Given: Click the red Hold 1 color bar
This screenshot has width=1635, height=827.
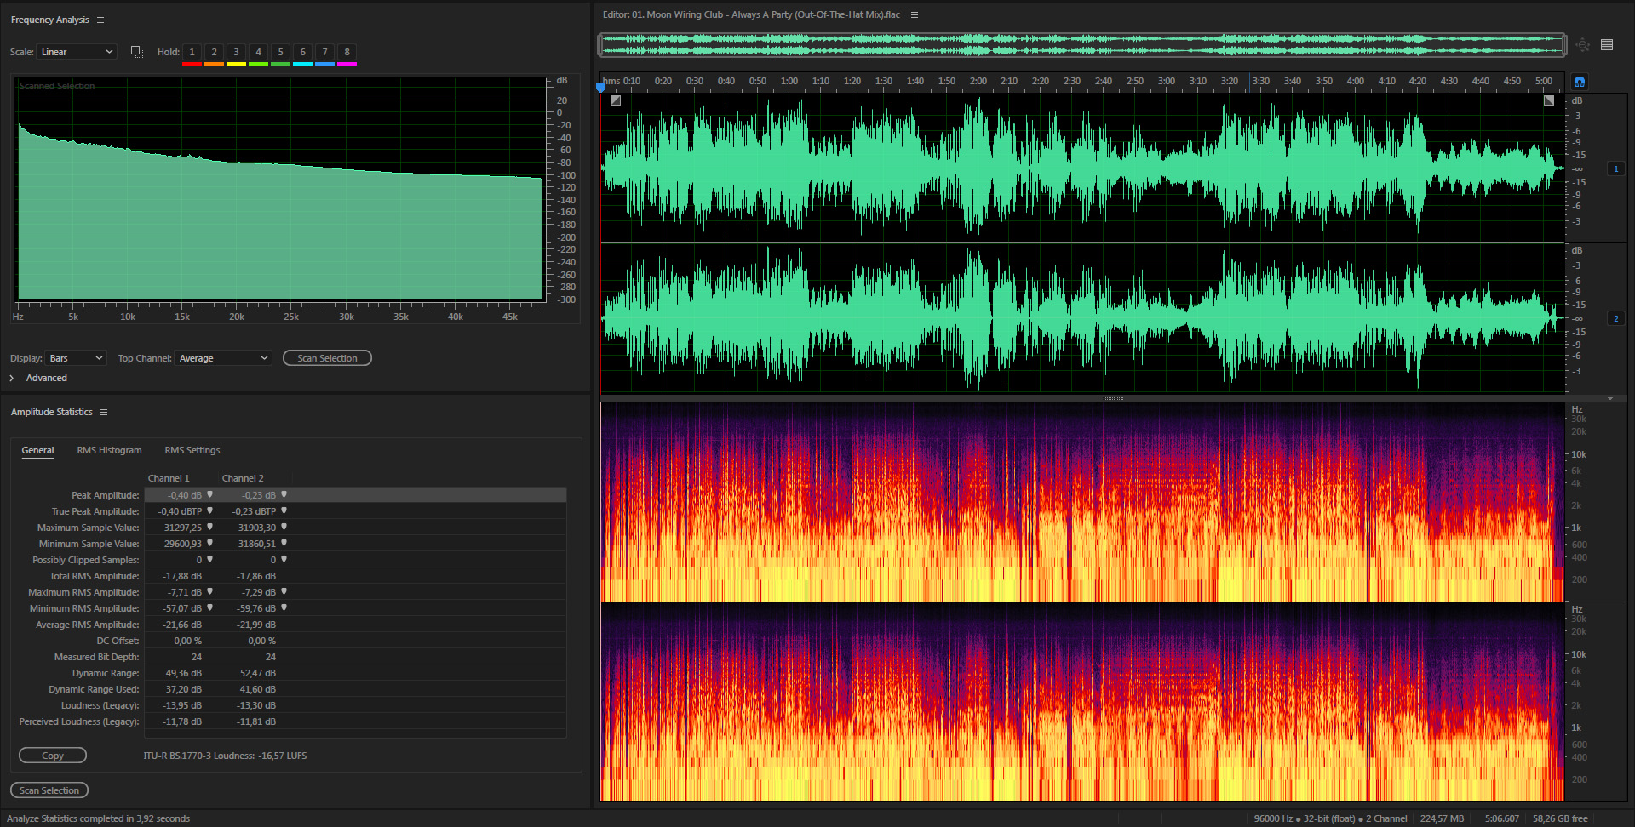Looking at the screenshot, I should click(192, 64).
